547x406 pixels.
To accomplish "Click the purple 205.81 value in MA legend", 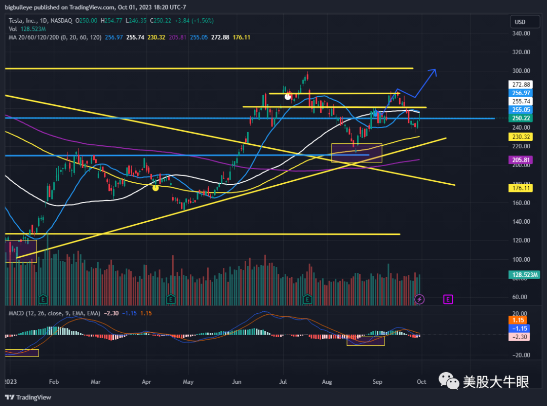I will tap(178, 37).
